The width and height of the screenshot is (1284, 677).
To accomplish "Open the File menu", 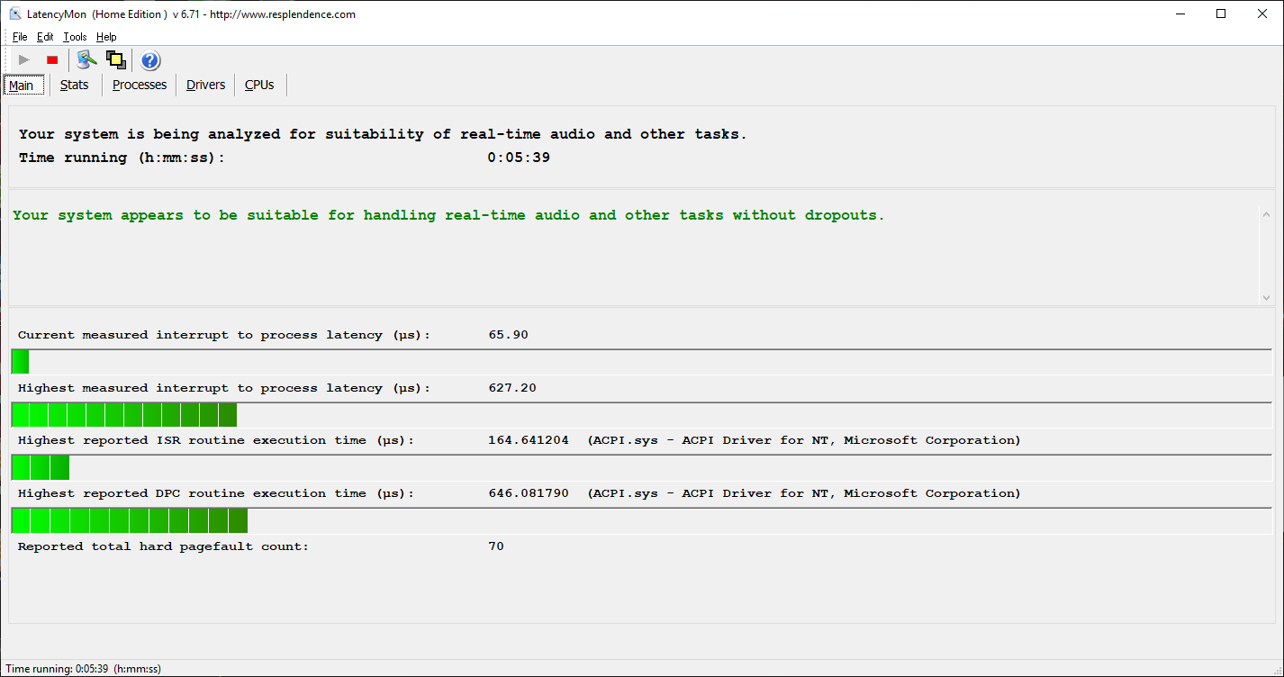I will coord(20,37).
